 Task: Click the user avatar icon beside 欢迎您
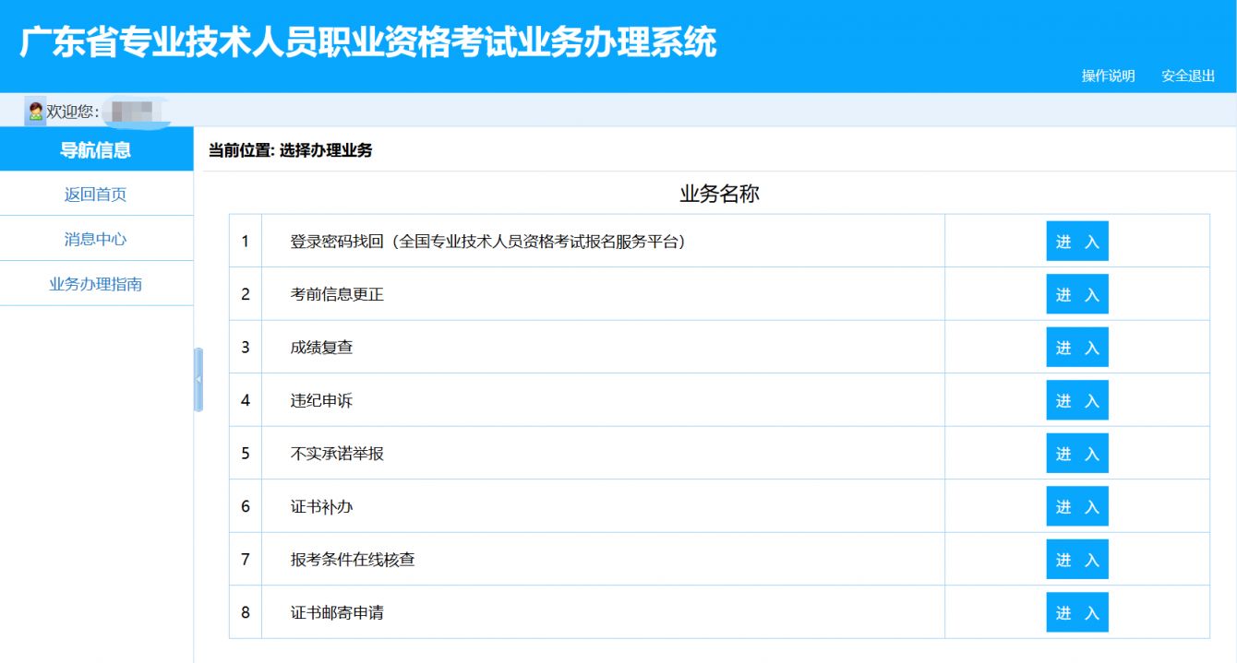35,112
